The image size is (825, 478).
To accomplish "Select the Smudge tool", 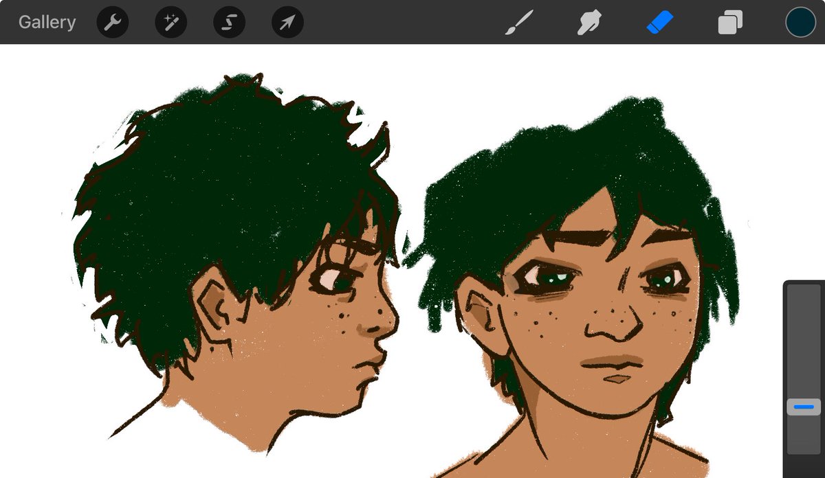I will tap(590, 23).
